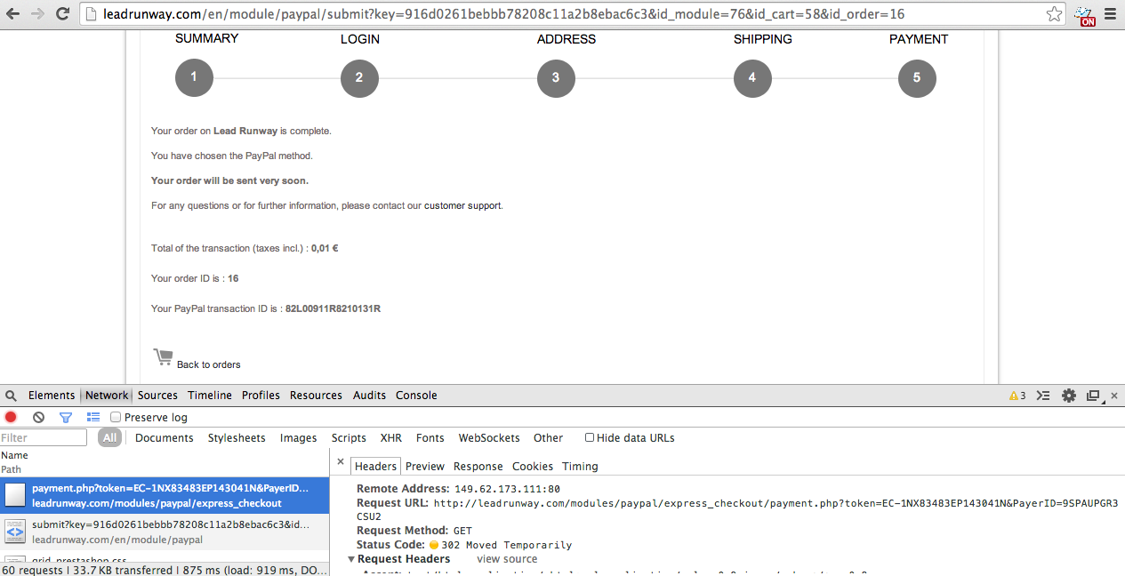Open the Console tab
This screenshot has height=576, width=1125.
(416, 396)
